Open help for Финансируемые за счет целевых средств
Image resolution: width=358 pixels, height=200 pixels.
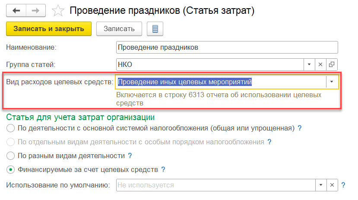[x=163, y=169]
